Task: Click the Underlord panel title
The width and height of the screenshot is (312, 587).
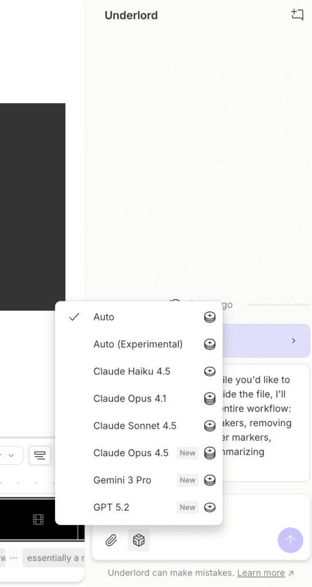Action: coord(131,15)
